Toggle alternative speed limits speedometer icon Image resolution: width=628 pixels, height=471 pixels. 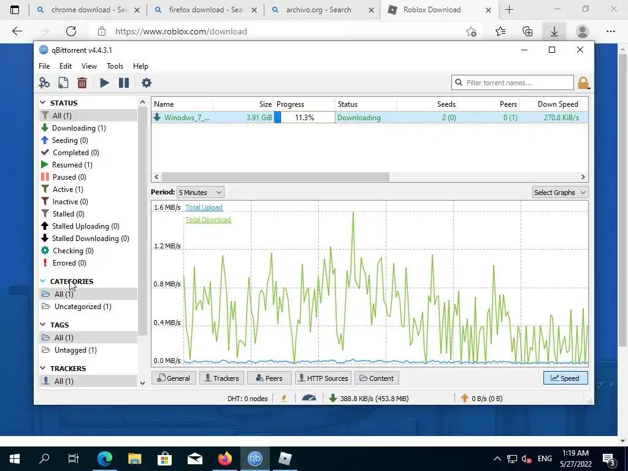[309, 398]
